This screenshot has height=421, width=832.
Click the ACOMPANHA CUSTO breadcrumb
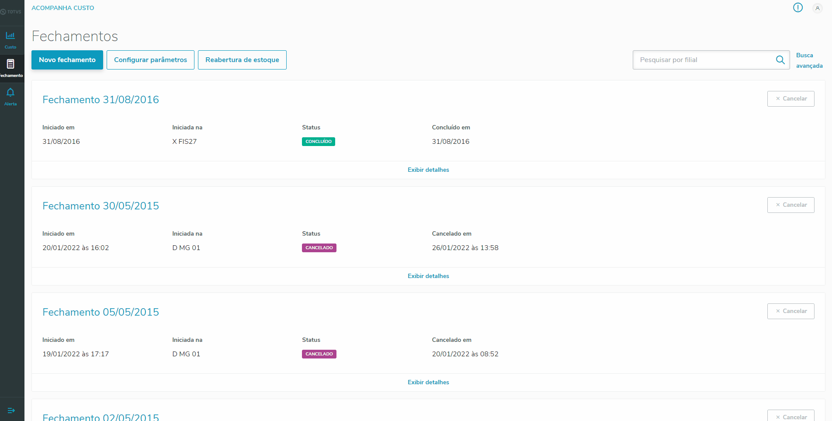(x=63, y=8)
